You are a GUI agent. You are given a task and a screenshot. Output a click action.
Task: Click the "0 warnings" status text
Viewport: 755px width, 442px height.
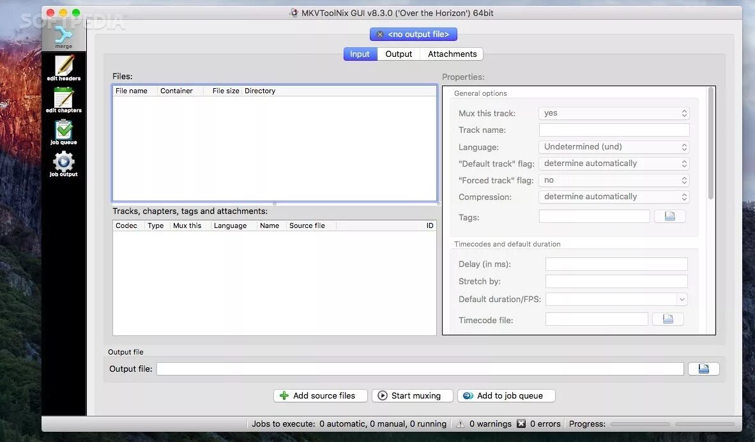point(490,423)
